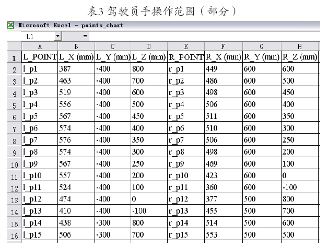Select column F header

click(x=224, y=46)
